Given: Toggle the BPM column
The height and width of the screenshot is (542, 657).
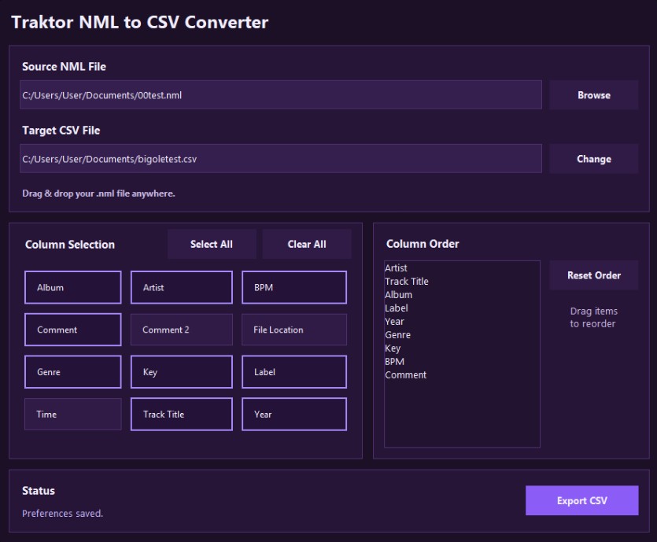Looking at the screenshot, I should pyautogui.click(x=294, y=287).
